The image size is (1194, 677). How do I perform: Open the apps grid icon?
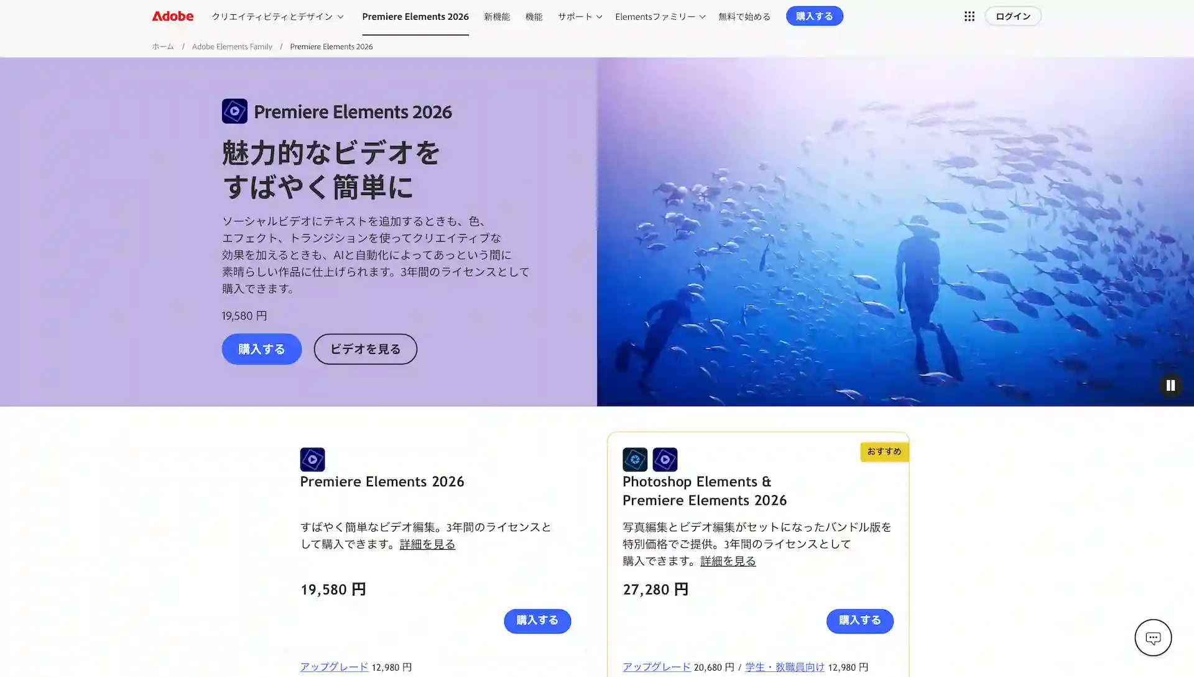(x=969, y=16)
